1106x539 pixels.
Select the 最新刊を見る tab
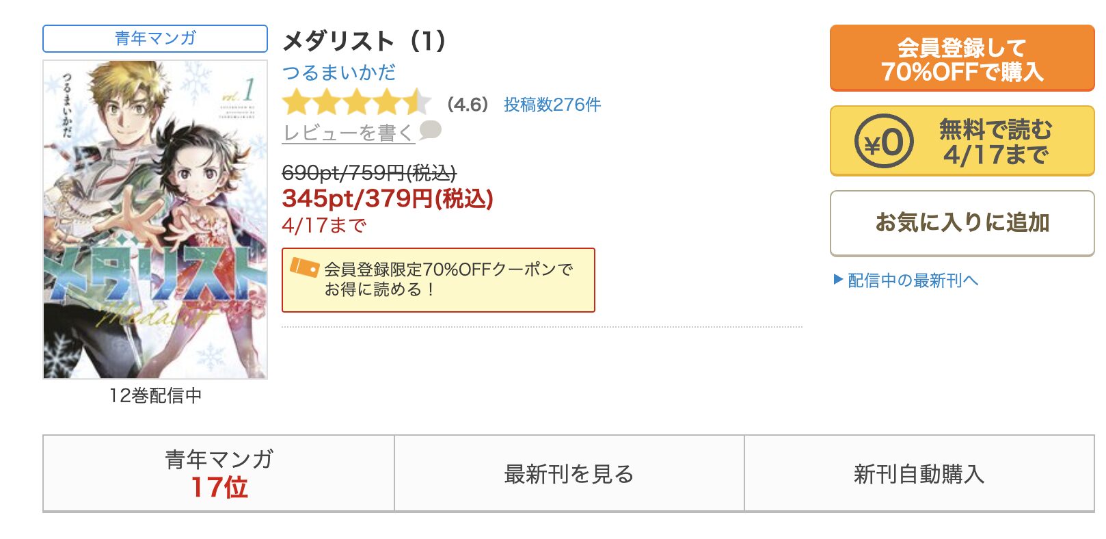click(569, 473)
